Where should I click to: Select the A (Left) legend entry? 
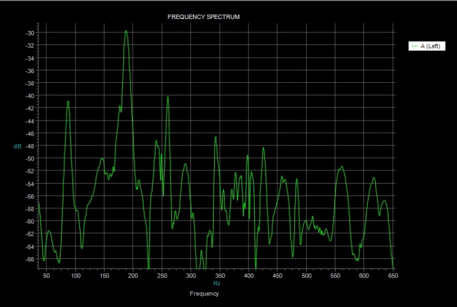(430, 46)
